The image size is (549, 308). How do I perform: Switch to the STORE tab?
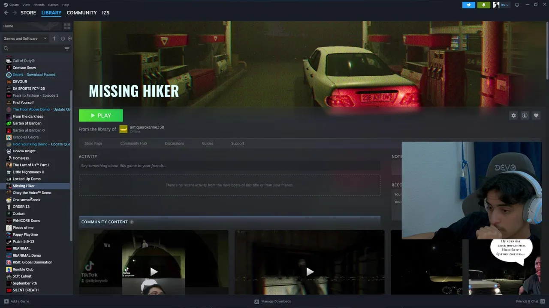point(28,13)
